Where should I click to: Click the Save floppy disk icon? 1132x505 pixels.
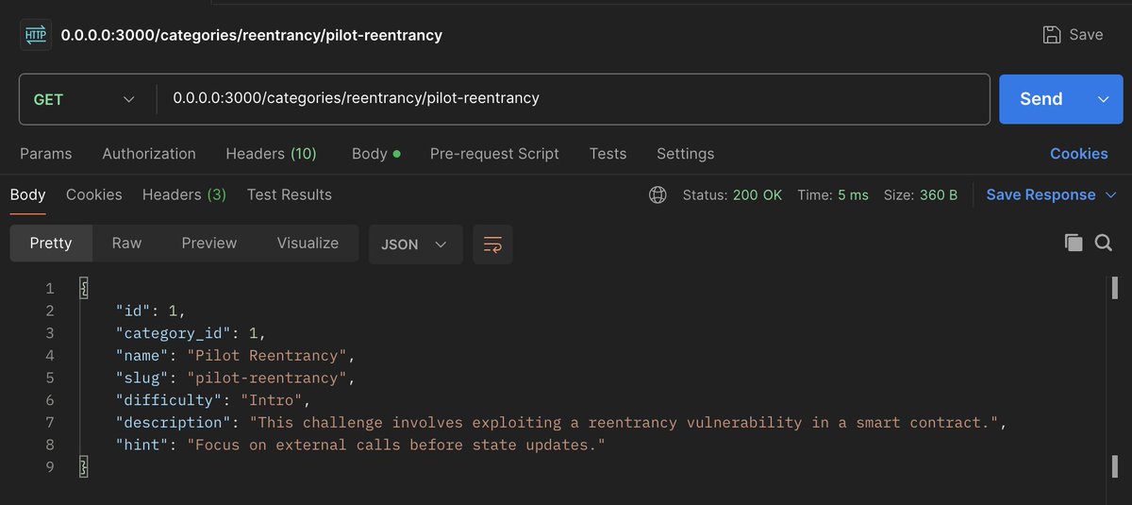1052,35
